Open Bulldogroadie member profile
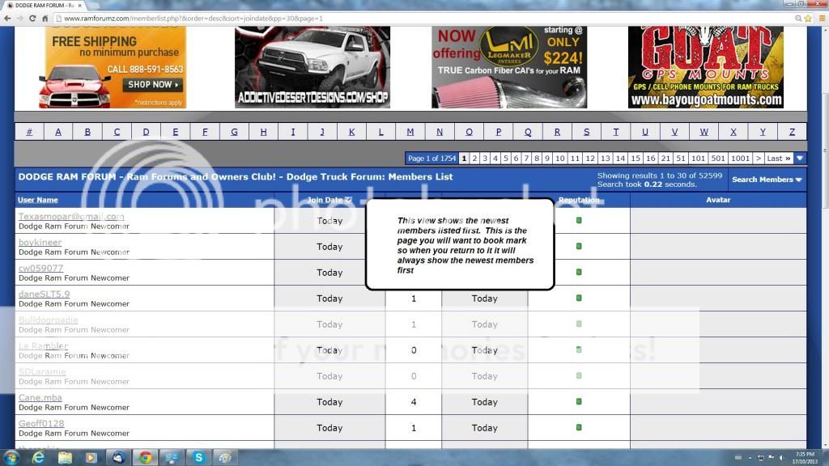Image resolution: width=829 pixels, height=466 pixels. (48, 320)
